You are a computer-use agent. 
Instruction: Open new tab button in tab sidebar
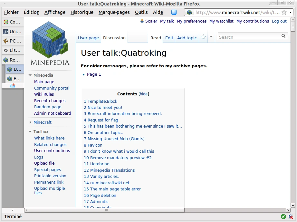pos(13,86)
